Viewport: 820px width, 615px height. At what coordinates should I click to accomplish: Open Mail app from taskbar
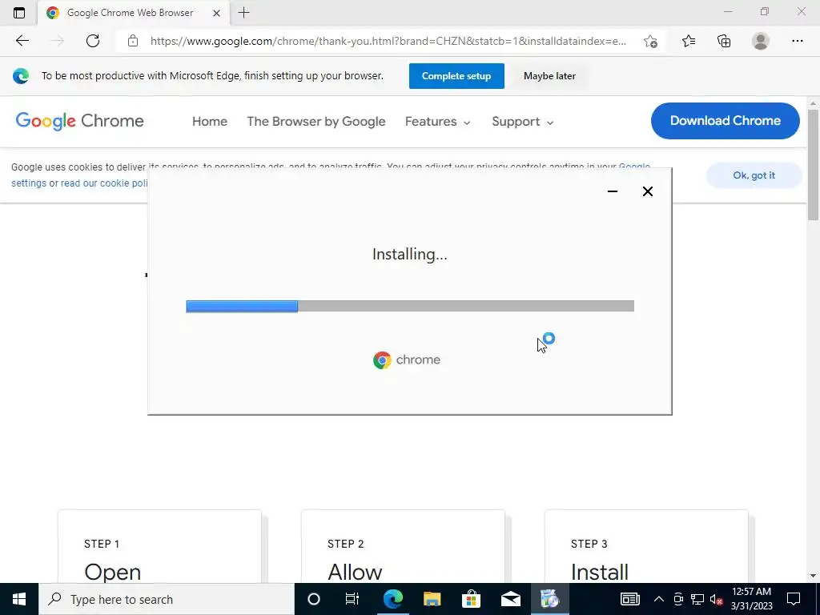coord(510,599)
